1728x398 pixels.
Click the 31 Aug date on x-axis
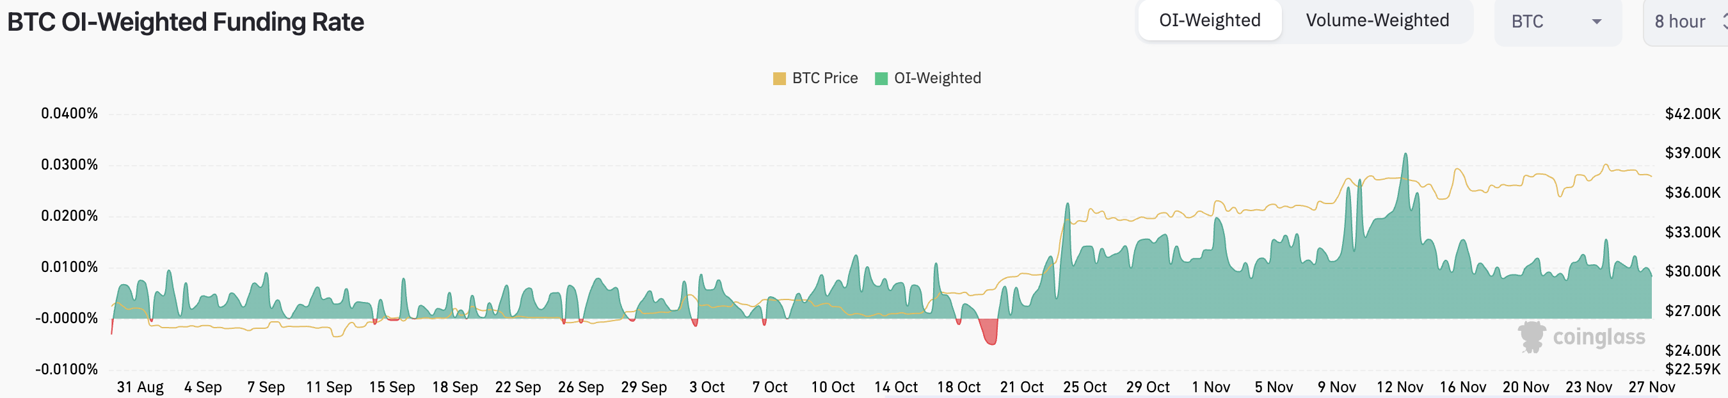(x=140, y=387)
